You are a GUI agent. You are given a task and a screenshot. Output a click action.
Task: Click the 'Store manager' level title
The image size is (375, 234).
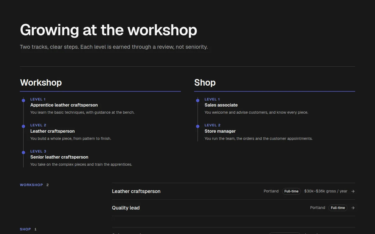(220, 131)
